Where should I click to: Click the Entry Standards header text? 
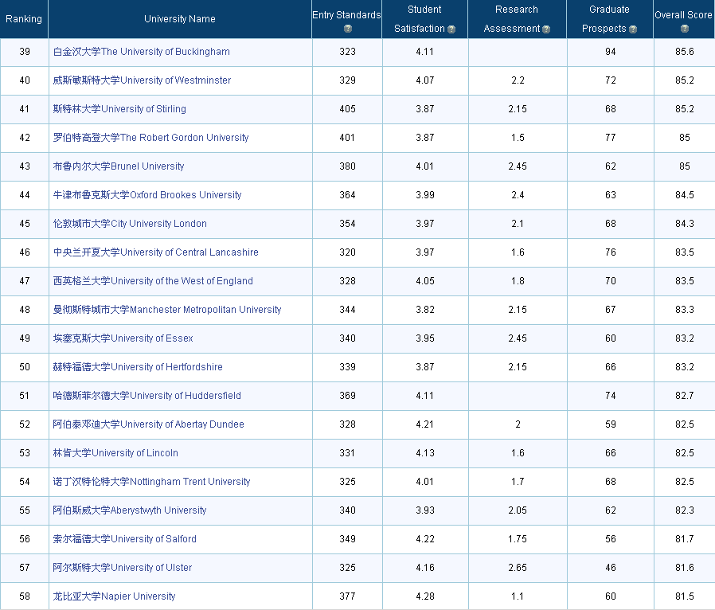tap(346, 15)
